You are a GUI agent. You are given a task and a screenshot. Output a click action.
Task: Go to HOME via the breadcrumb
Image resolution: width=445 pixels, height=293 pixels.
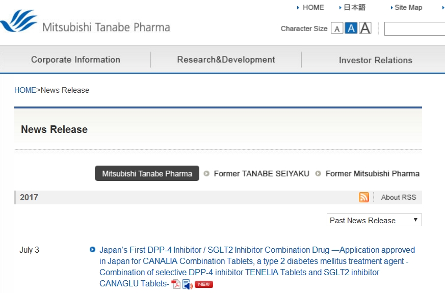point(25,90)
